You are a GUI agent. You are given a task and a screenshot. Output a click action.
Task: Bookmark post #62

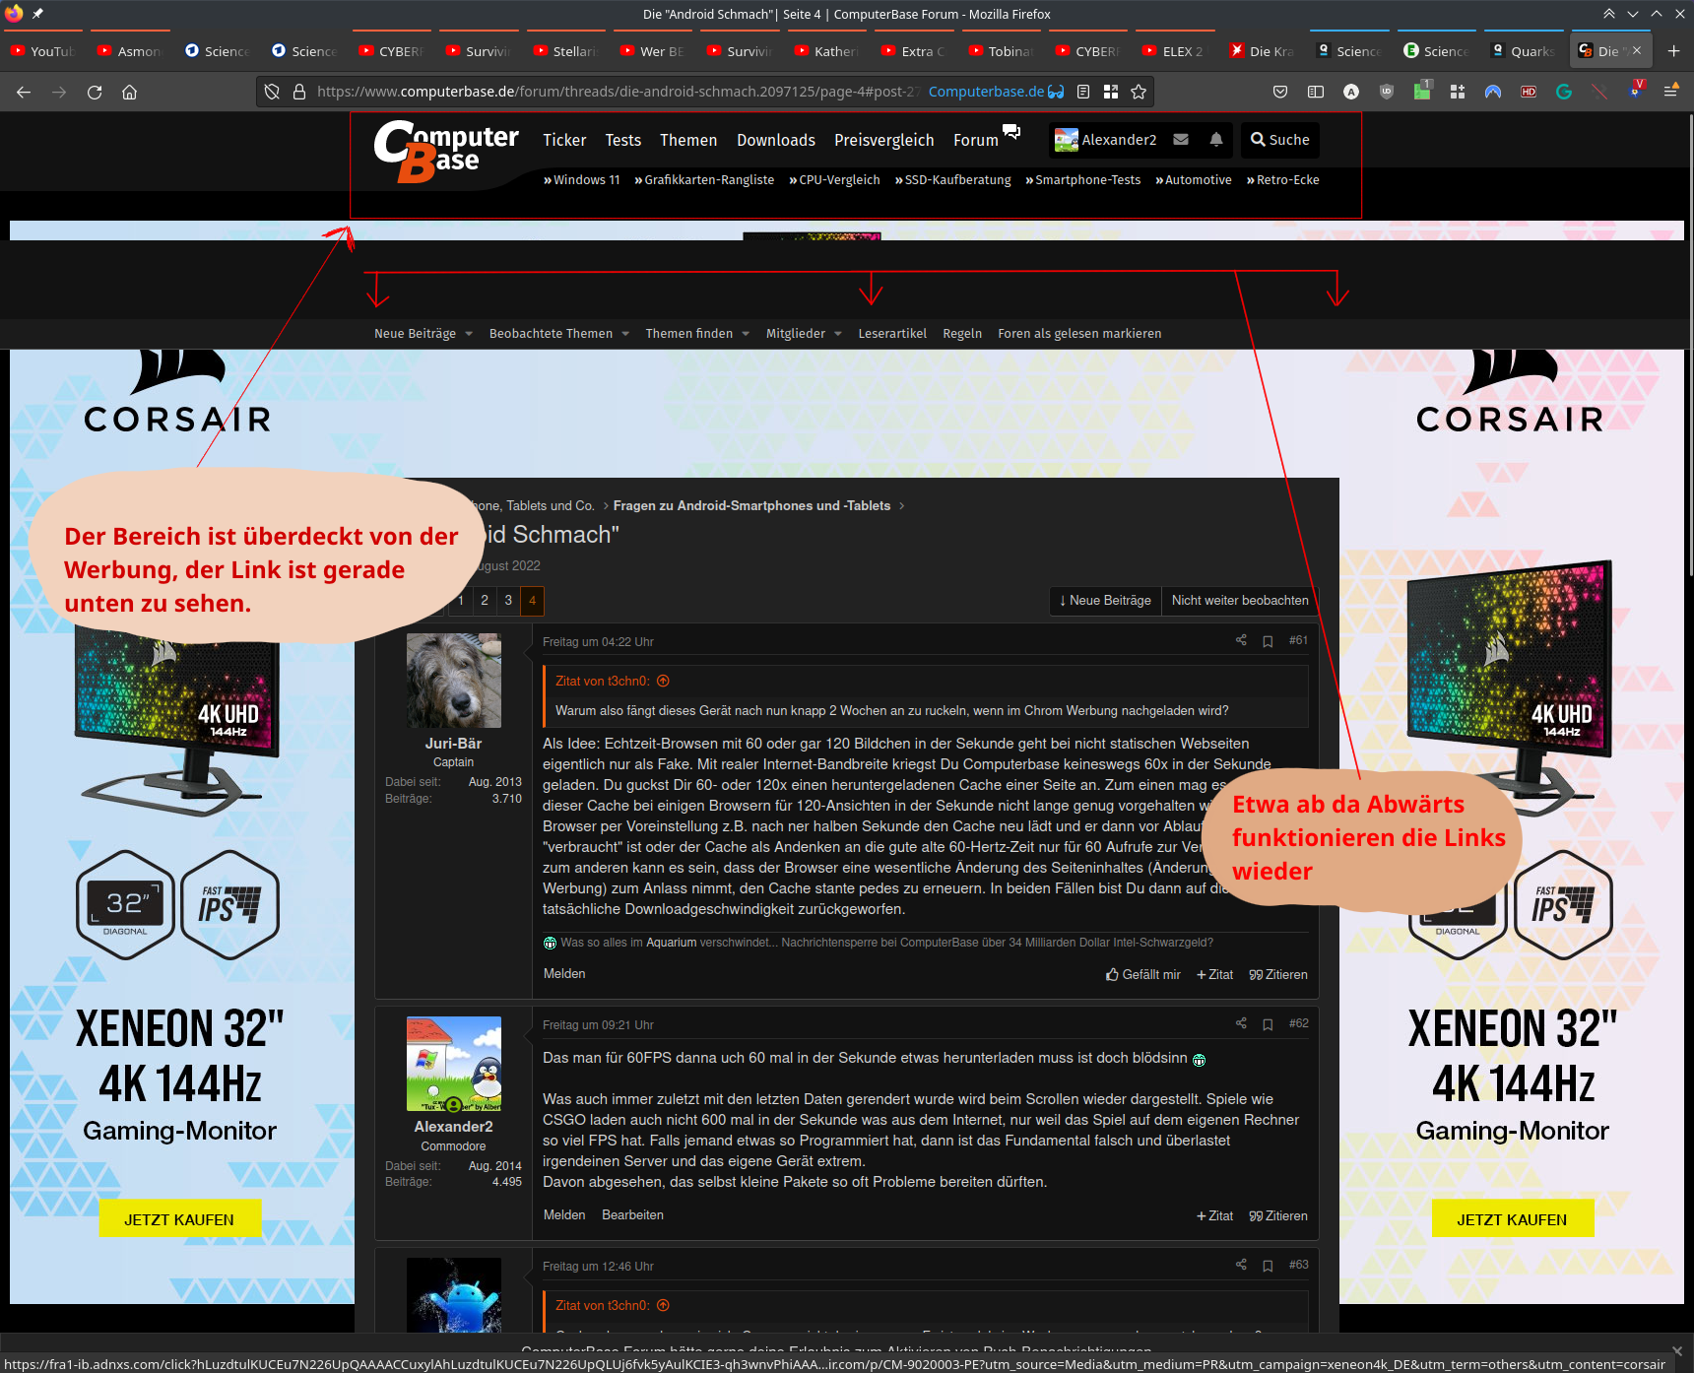point(1268,1024)
